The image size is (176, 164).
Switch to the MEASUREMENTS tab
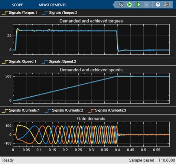52,5
